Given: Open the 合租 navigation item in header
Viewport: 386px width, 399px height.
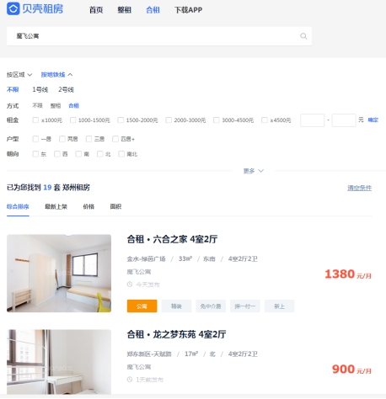Looking at the screenshot, I should click(x=153, y=10).
